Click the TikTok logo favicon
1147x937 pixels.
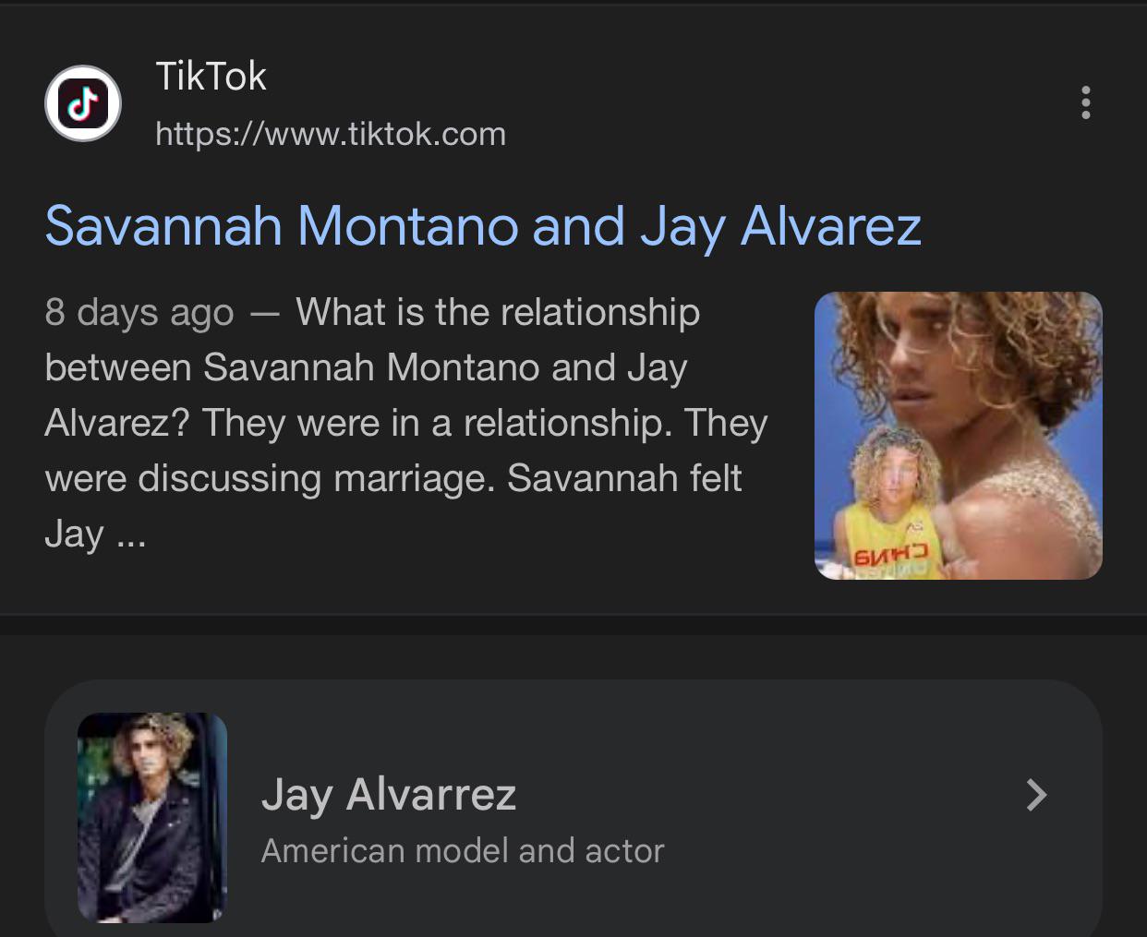coord(83,103)
